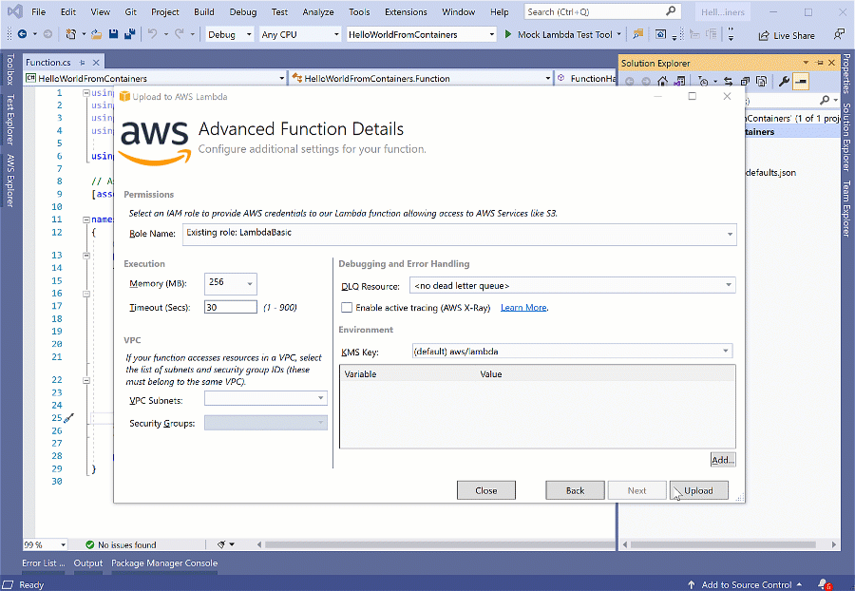Open the Memory (MB) dropdown
Screen dimensions: 855x591
click(250, 283)
